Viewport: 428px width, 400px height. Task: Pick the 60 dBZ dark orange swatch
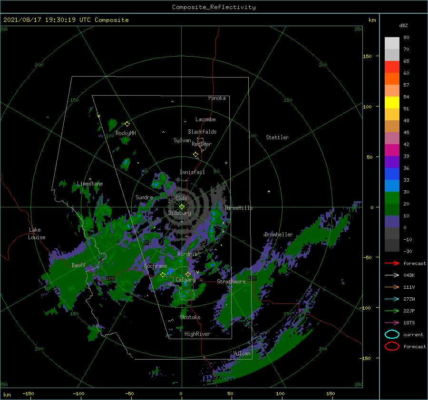tap(392, 78)
